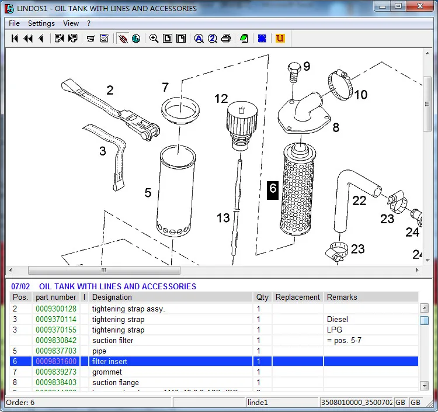Click the blue square toolbar icon
Screen dimensions: 438x412
click(262, 39)
